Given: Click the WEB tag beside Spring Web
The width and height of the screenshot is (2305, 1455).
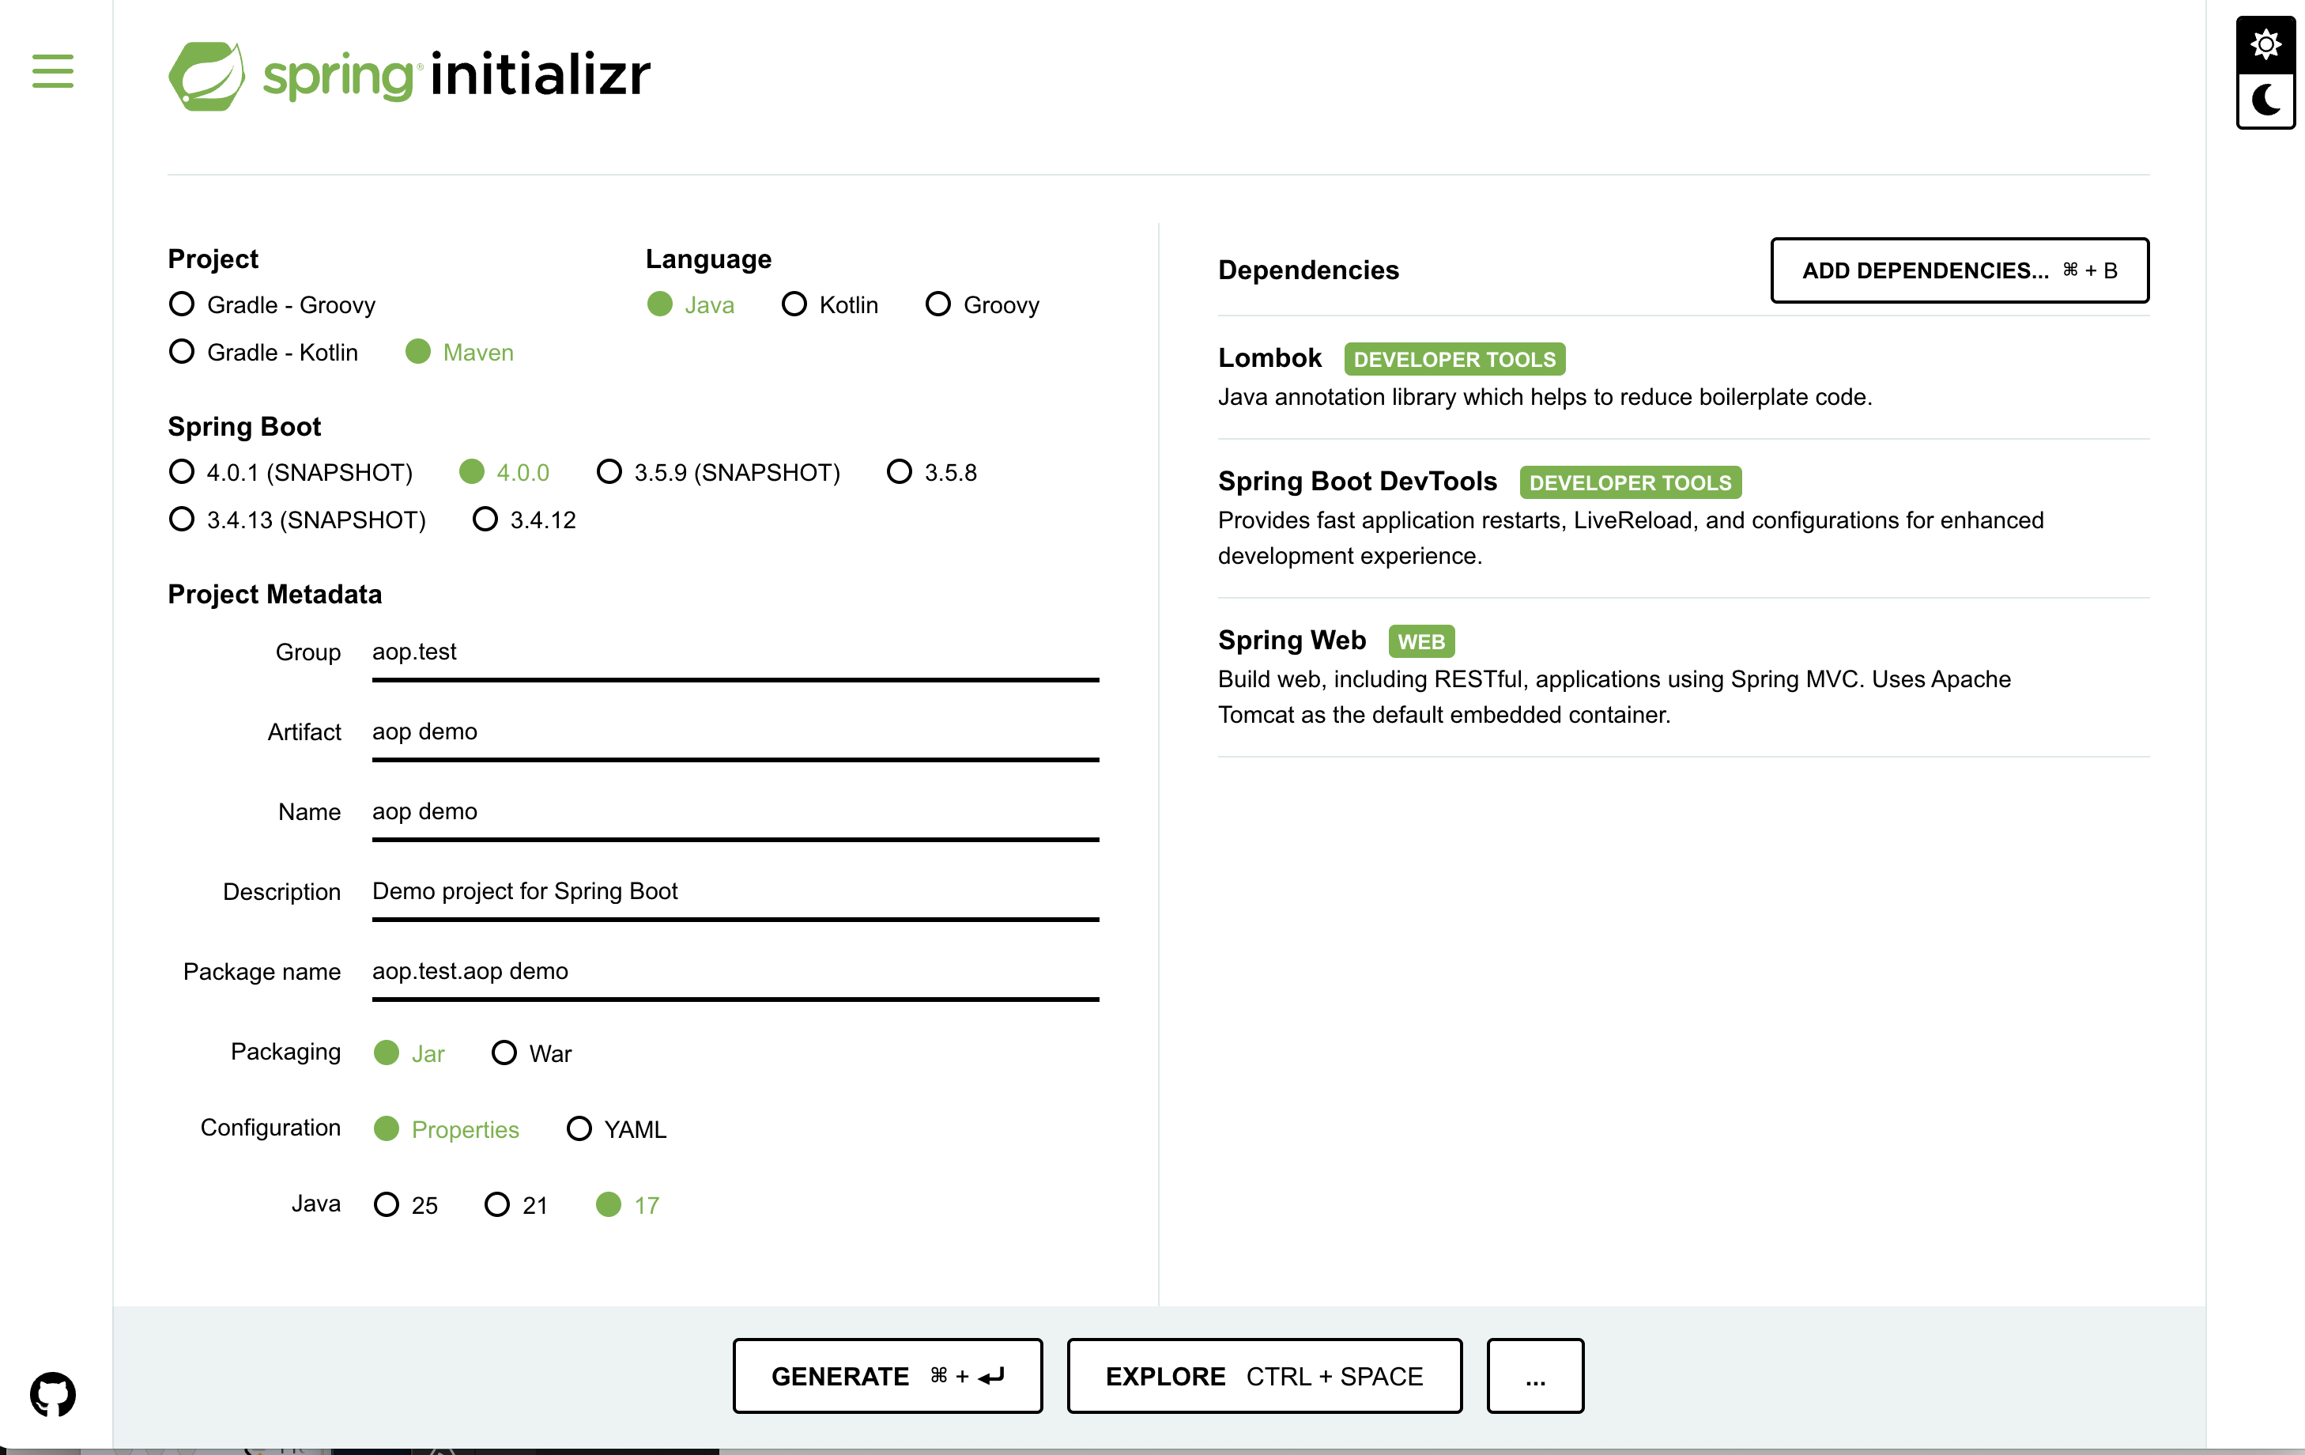Looking at the screenshot, I should click(1420, 641).
